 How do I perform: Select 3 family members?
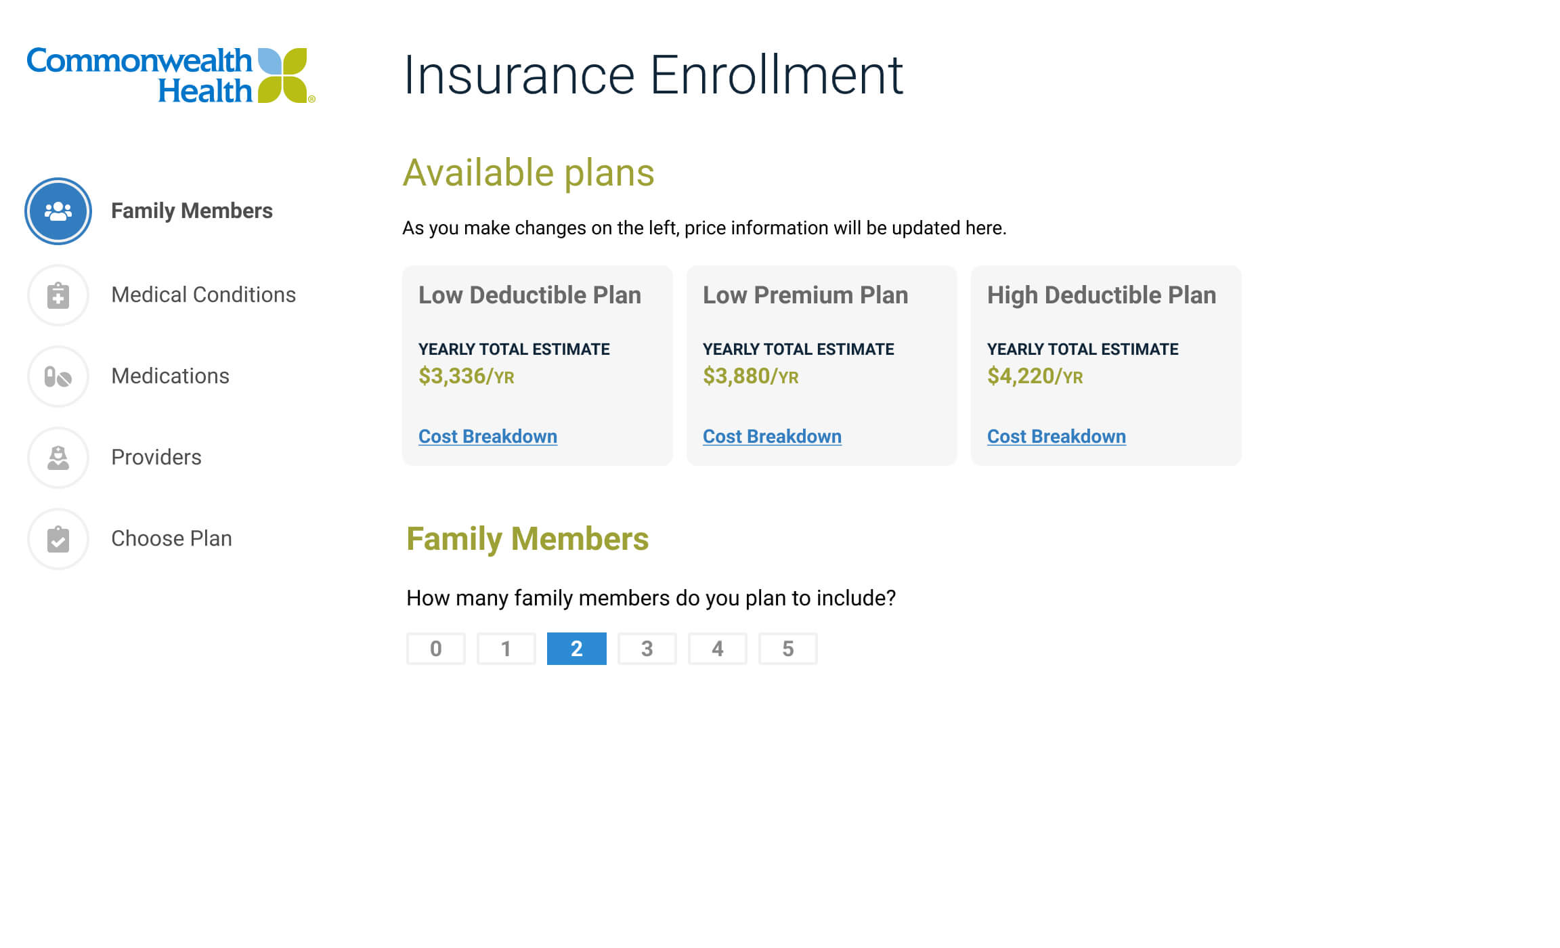click(x=647, y=649)
